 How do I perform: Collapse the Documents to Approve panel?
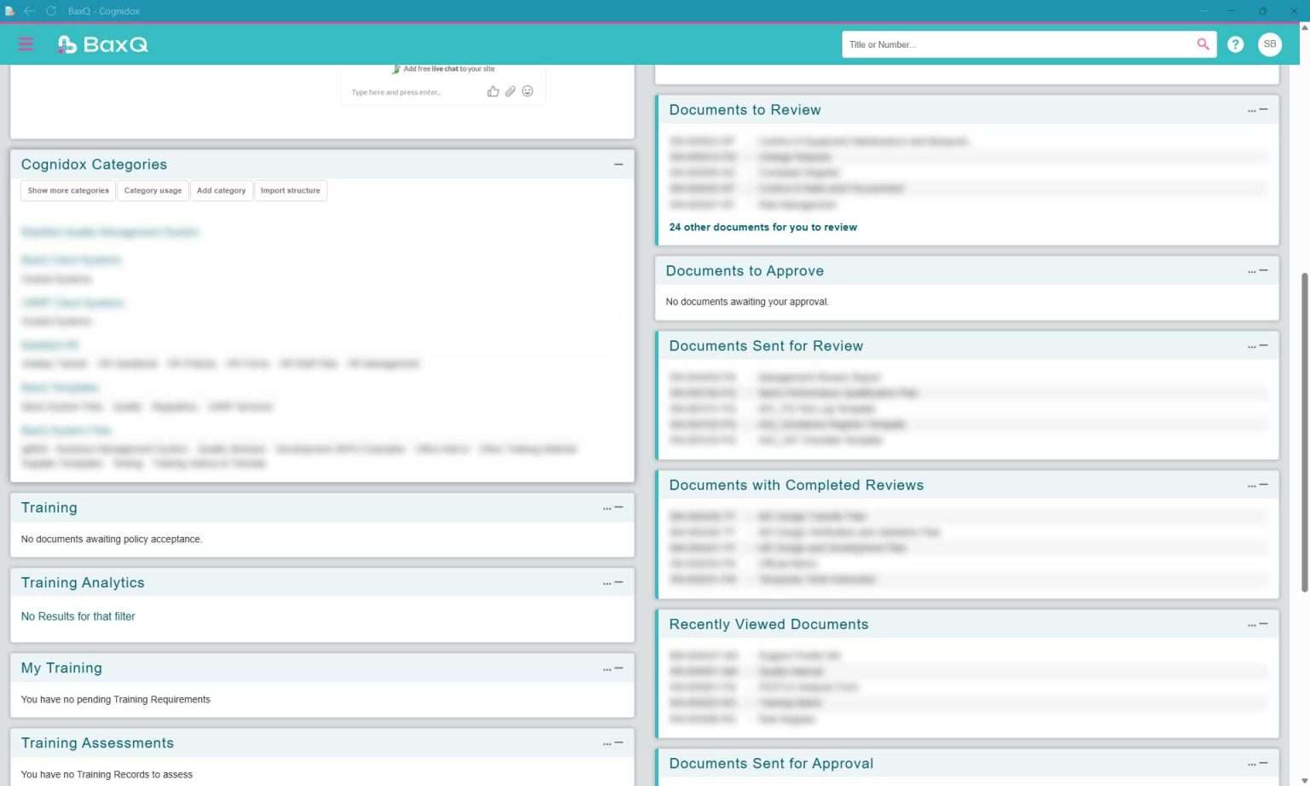click(1264, 270)
